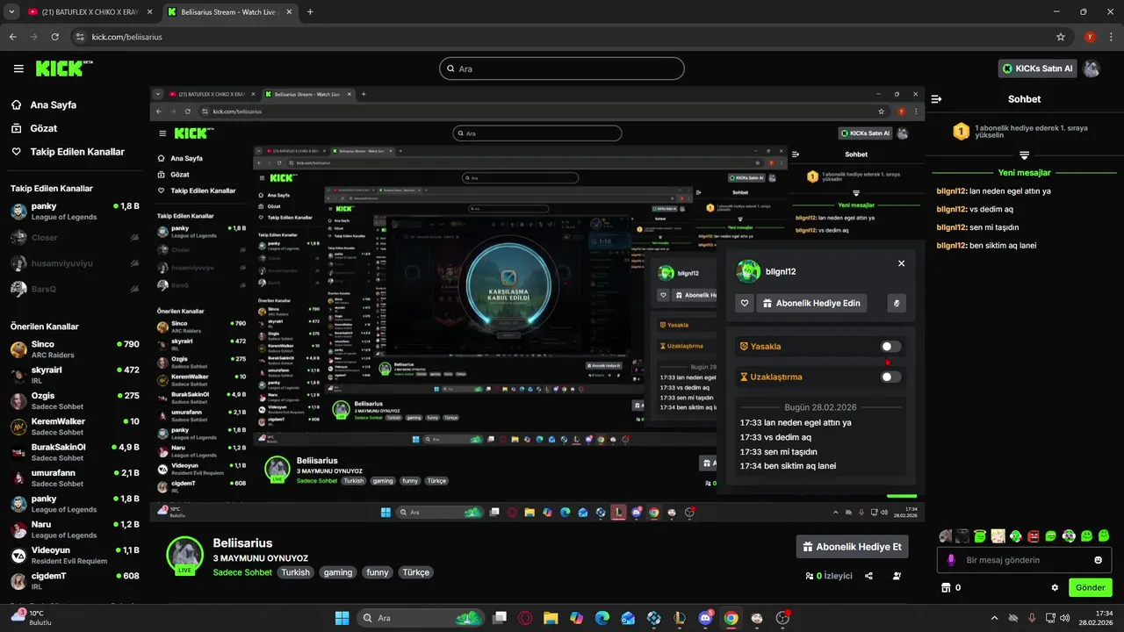Click the Ara search field at top
The image size is (1124, 632).
(x=562, y=68)
